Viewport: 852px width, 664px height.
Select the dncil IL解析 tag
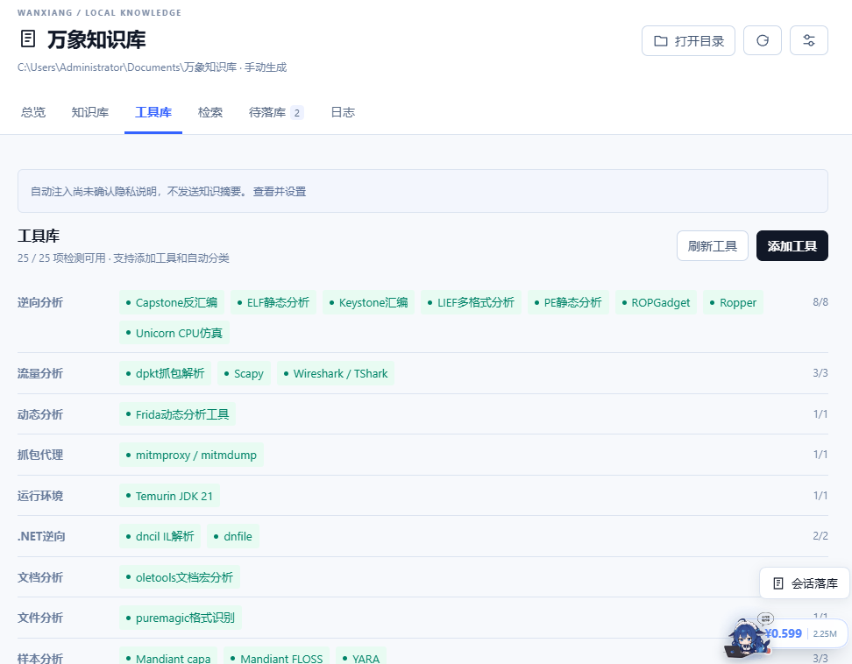tap(160, 536)
